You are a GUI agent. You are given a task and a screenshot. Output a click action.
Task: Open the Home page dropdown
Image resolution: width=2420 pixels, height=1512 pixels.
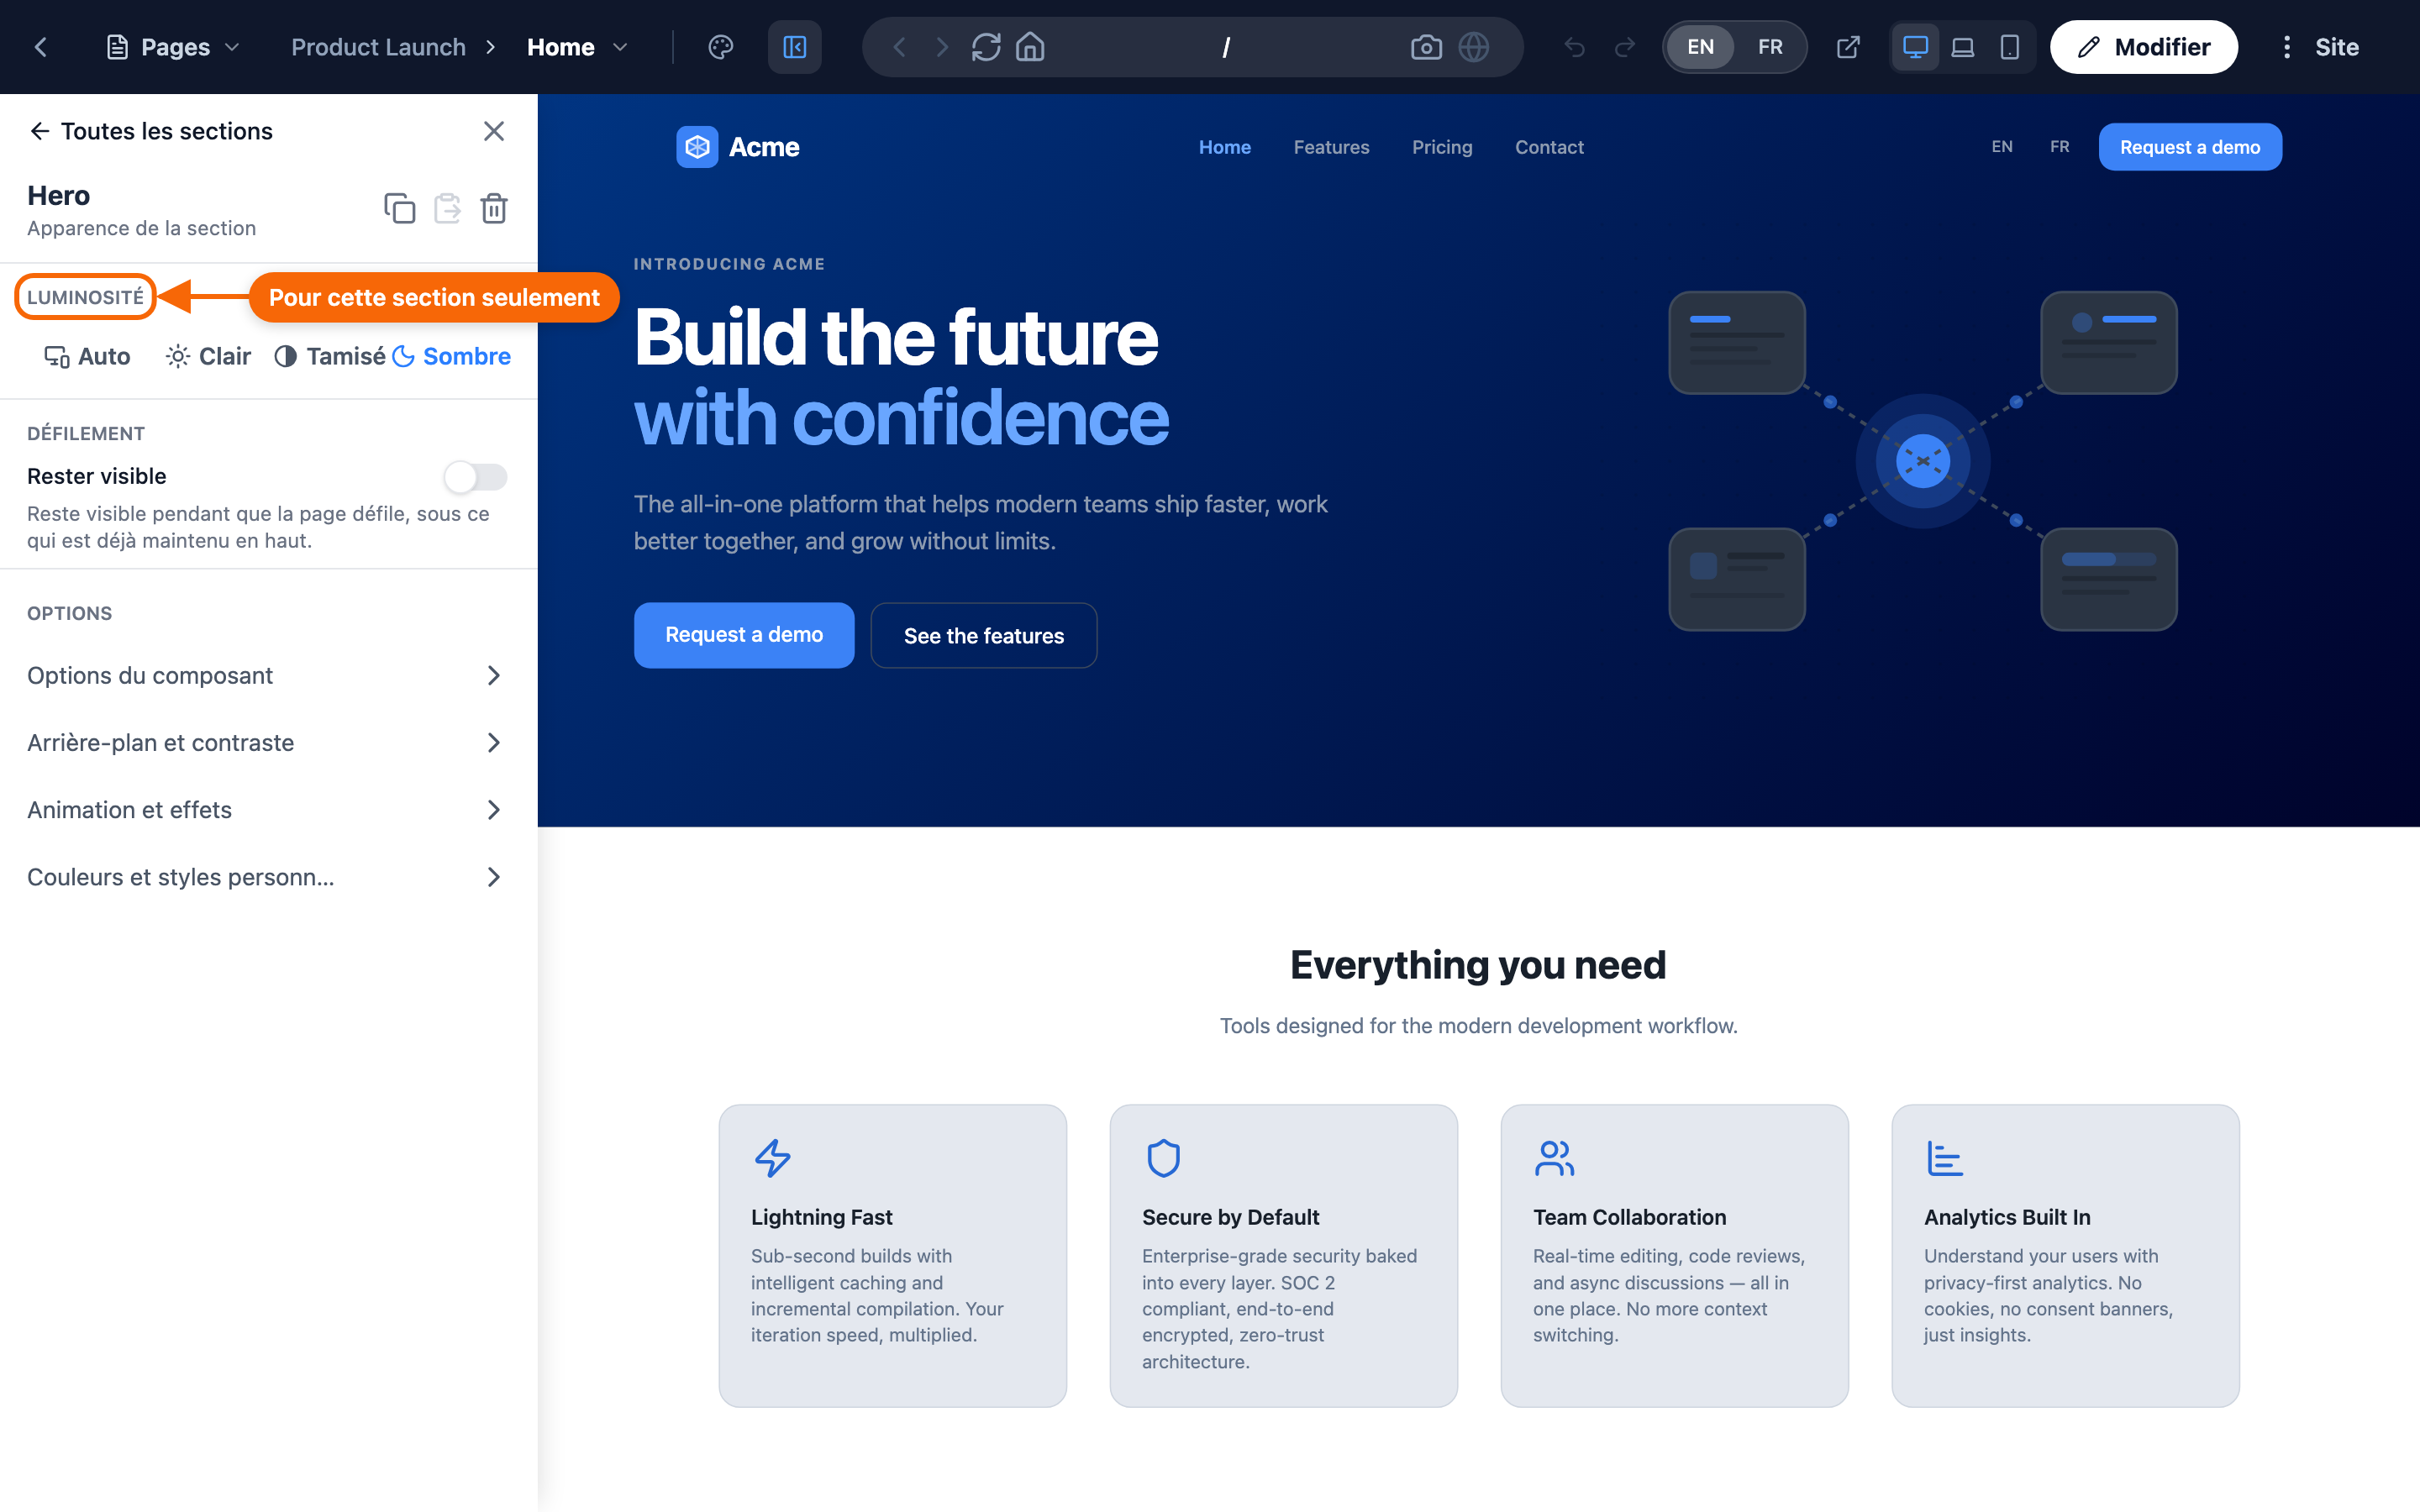pos(577,47)
